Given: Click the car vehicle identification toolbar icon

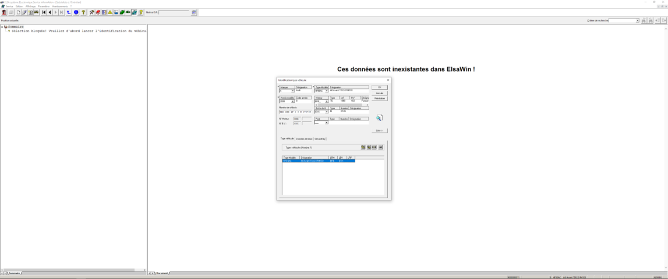Looking at the screenshot, I should click(36, 12).
